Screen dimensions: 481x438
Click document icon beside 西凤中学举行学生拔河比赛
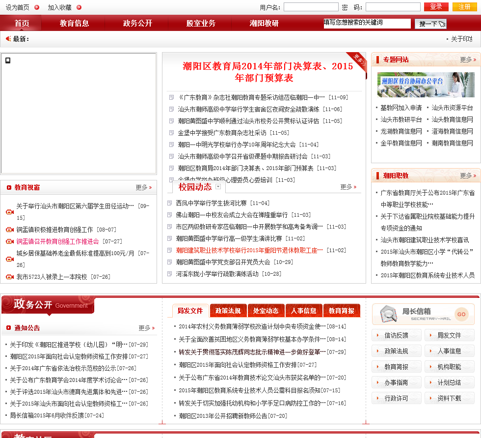[x=169, y=203]
